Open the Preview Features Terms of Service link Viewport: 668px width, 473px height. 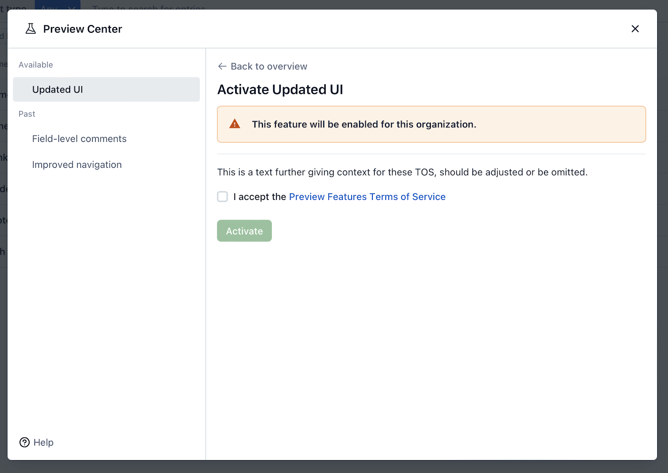pos(367,197)
